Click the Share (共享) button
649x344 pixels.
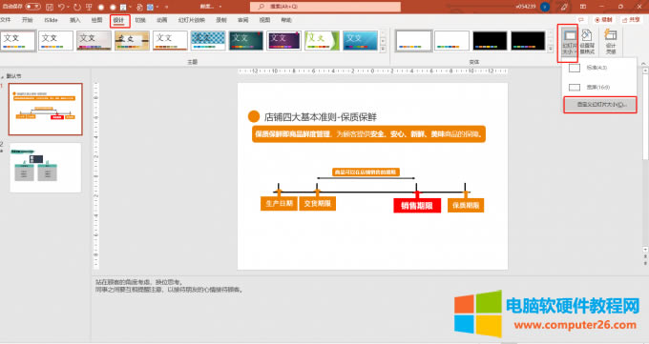631,20
